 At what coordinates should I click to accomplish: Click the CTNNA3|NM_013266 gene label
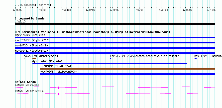pos(27,85)
